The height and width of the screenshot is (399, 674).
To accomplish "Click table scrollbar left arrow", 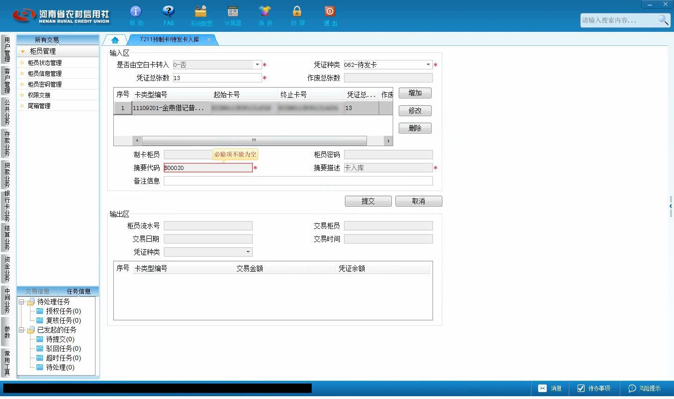I will pyautogui.click(x=137, y=140).
